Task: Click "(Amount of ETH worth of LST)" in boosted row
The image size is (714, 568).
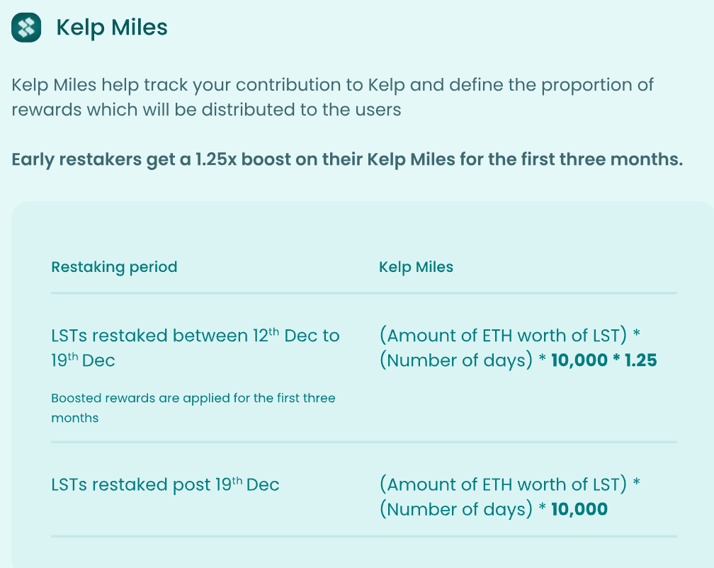Action: [504, 335]
